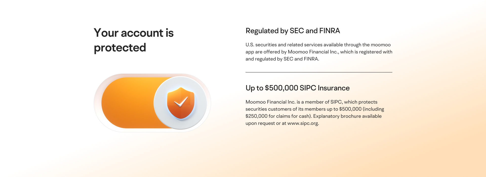Image resolution: width=486 pixels, height=177 pixels.
Task: Click the "Your account is protected" heading
Action: click(133, 40)
